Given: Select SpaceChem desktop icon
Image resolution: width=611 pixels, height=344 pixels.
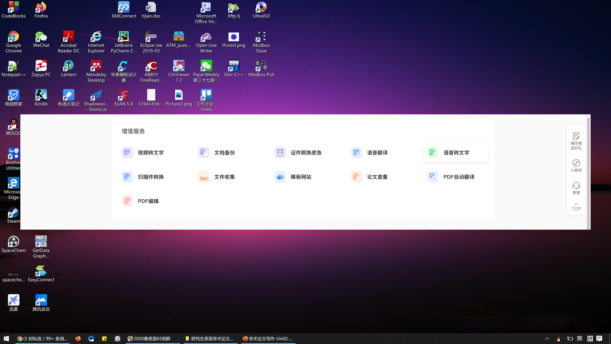Looking at the screenshot, I should 14,245.
